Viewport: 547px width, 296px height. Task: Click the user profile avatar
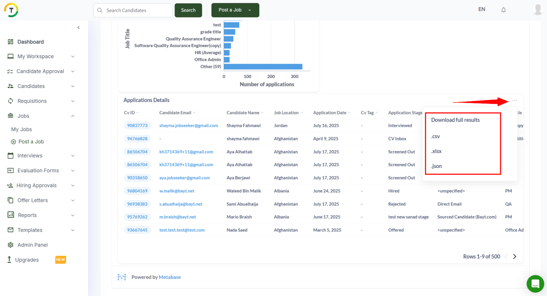coord(537,10)
